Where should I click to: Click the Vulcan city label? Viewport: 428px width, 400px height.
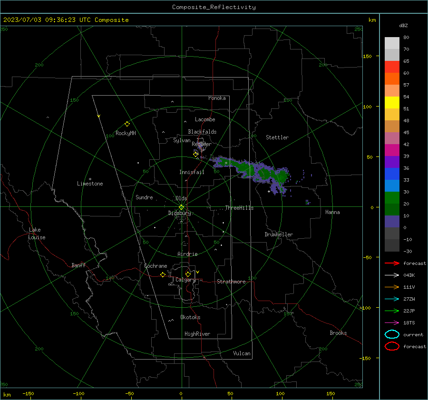point(242,353)
